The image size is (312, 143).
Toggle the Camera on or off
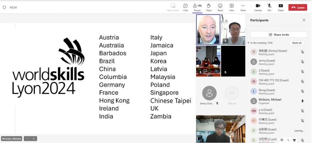(258, 7)
